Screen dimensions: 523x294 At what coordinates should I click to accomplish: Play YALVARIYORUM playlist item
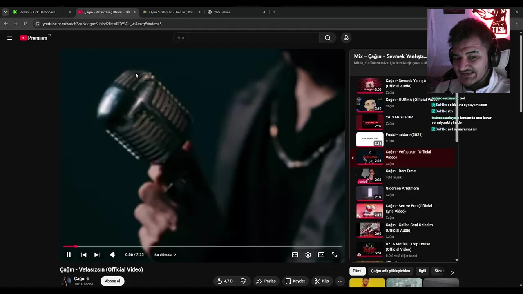point(402,121)
